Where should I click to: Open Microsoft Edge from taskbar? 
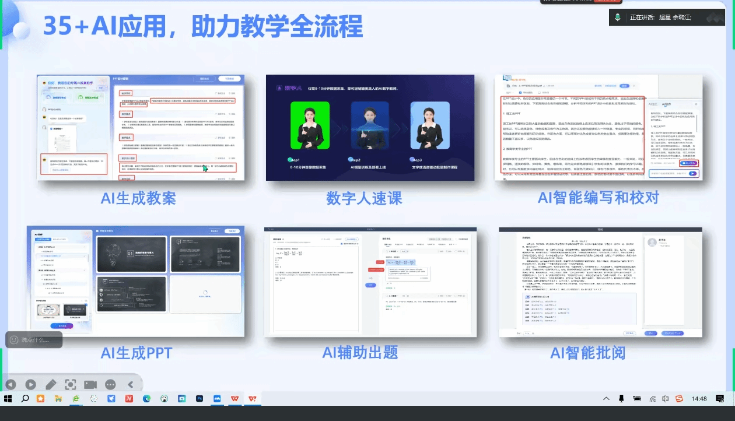tap(146, 399)
